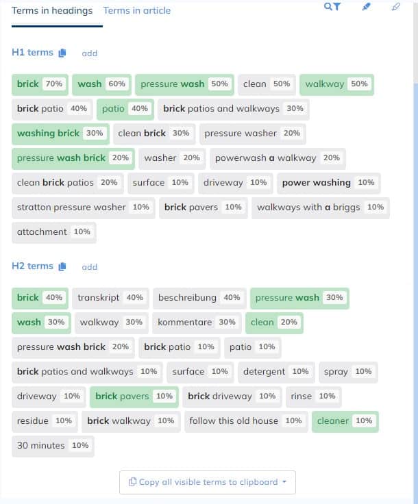Viewport: 418px width, 504px height.
Task: Select H1 term brick patios and walkways 30%
Action: pos(234,110)
